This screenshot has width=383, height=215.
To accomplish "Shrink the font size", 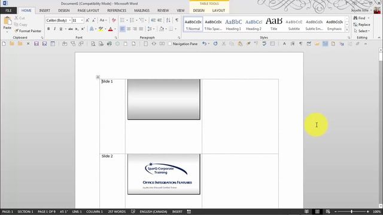I will (93, 20).
